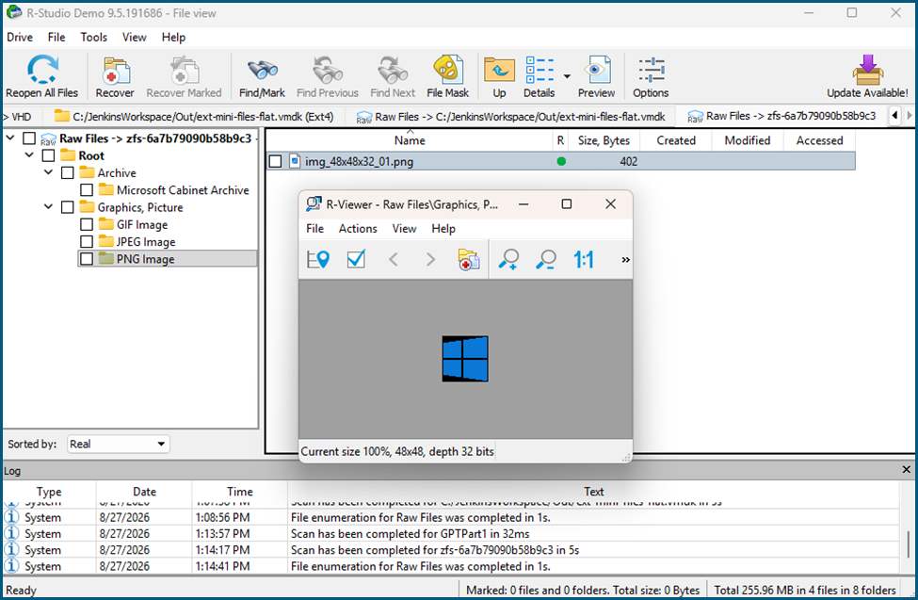Expand R-Viewer toolbar overflow chevron
Image resolution: width=918 pixels, height=600 pixels.
[625, 260]
